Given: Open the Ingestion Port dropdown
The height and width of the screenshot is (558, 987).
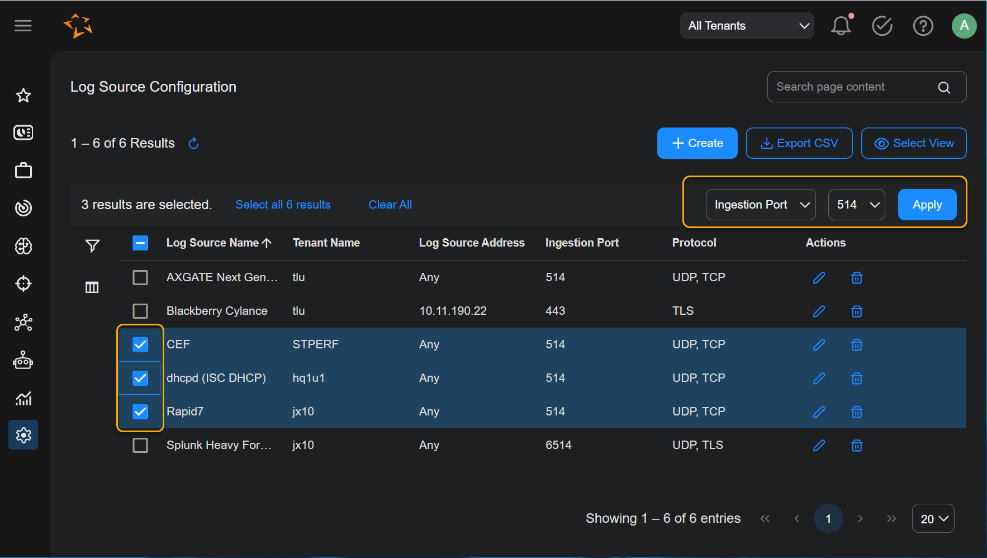Looking at the screenshot, I should coord(761,205).
